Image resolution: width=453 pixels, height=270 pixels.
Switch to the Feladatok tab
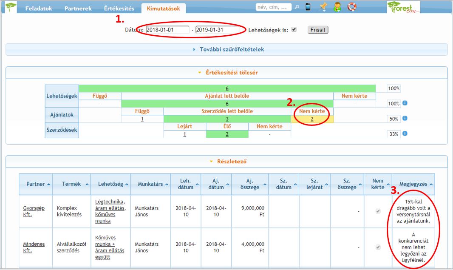coord(38,9)
